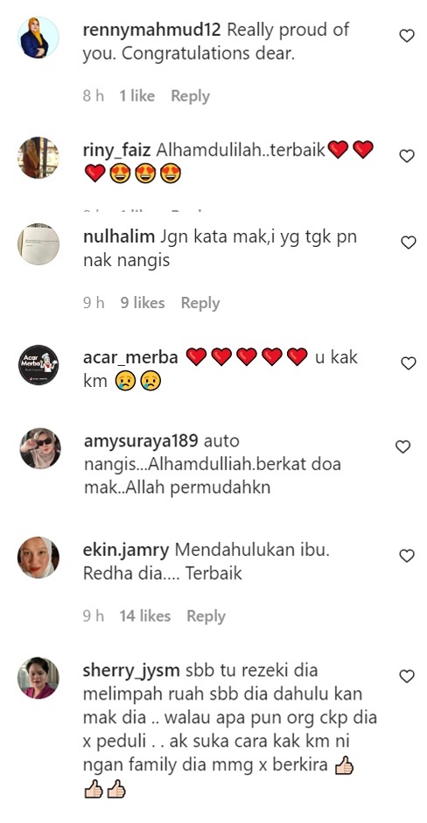The image size is (427, 823).
Task: Tap the heart next to ekin.jamry's comment
Action: (407, 556)
